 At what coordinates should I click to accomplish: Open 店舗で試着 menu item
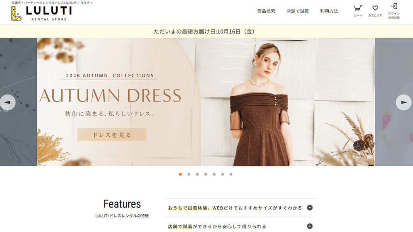[x=297, y=11]
